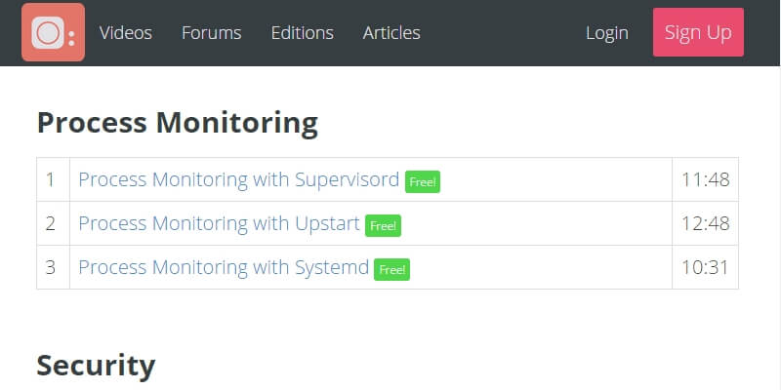This screenshot has width=781, height=390.
Task: Click the Login link
Action: (x=606, y=33)
